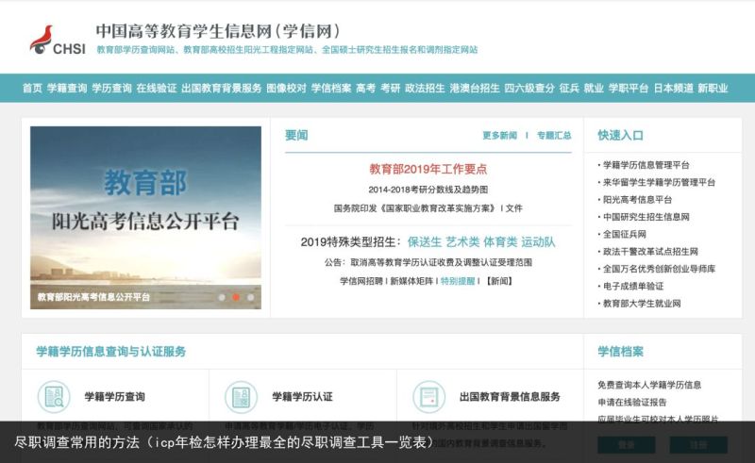The image size is (755, 463).
Task: Click the 学信档案 panel heading
Action: pos(621,352)
